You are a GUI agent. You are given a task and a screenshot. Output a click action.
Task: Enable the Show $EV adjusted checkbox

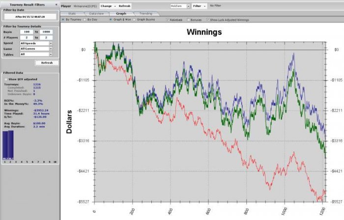click(x=6, y=79)
